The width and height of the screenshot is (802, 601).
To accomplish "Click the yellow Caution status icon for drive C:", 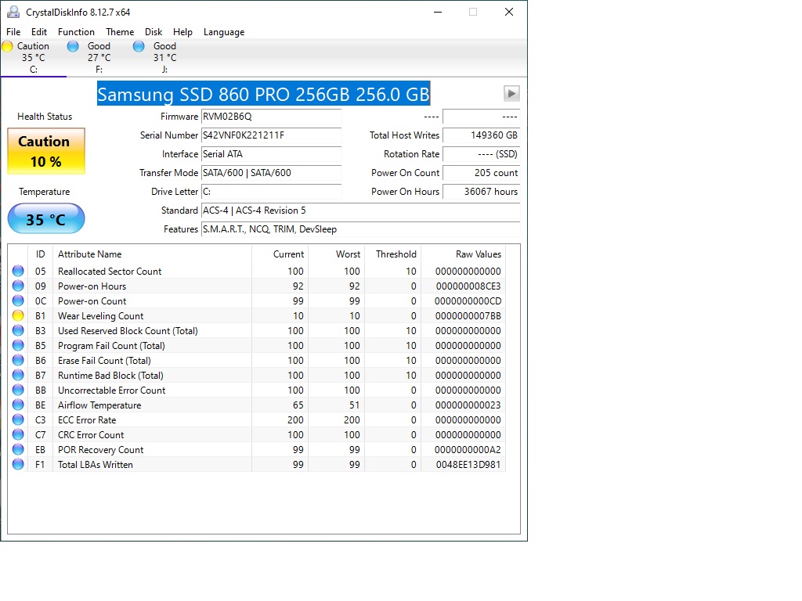I will pyautogui.click(x=7, y=46).
